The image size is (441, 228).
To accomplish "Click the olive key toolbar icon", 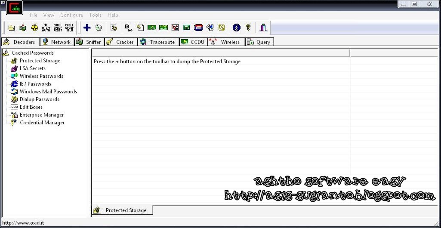I will [x=221, y=28].
